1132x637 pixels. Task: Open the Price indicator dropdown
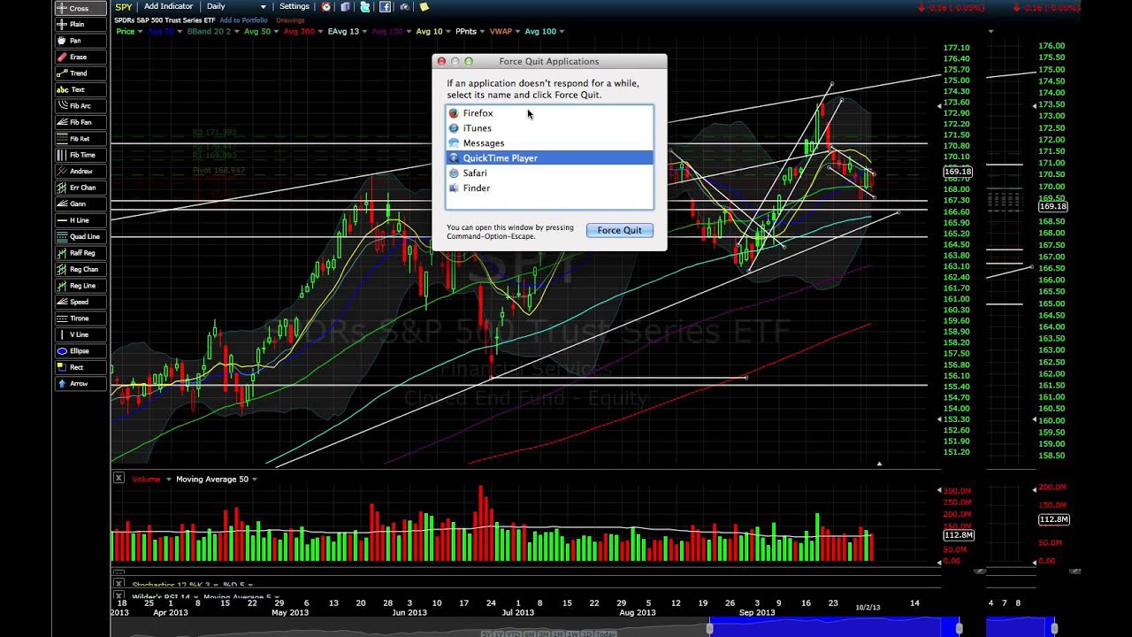click(x=128, y=32)
